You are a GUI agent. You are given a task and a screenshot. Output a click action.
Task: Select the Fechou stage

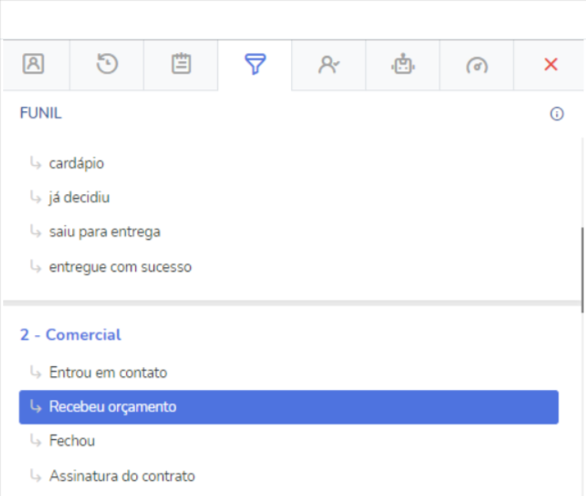(72, 441)
